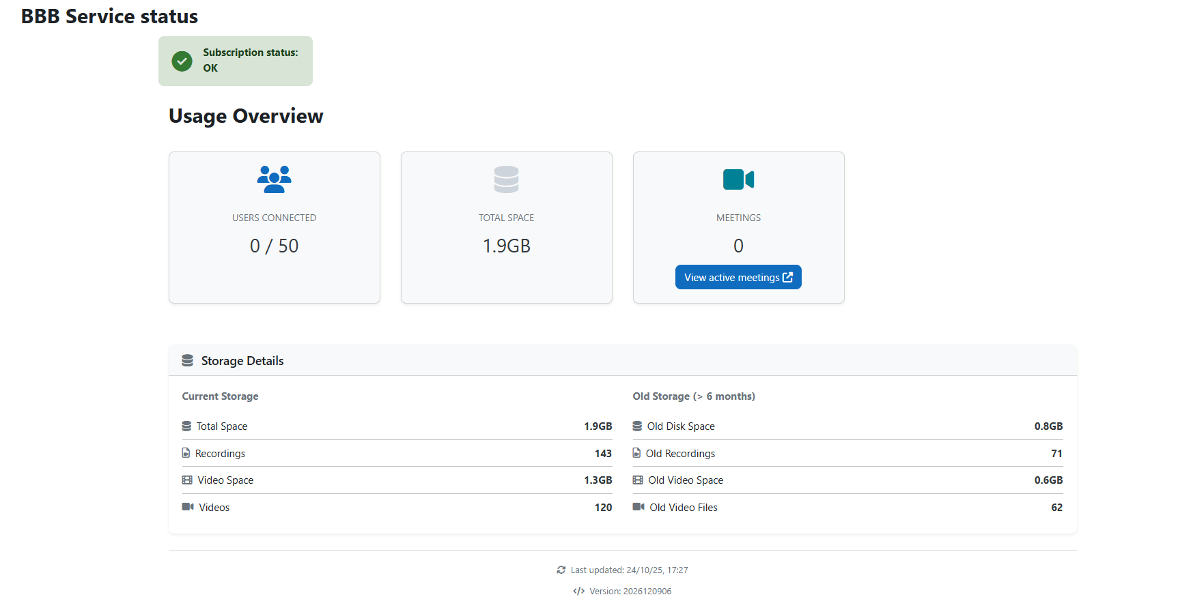1193x597 pixels.
Task: Click the Videos row label
Action: [214, 508]
